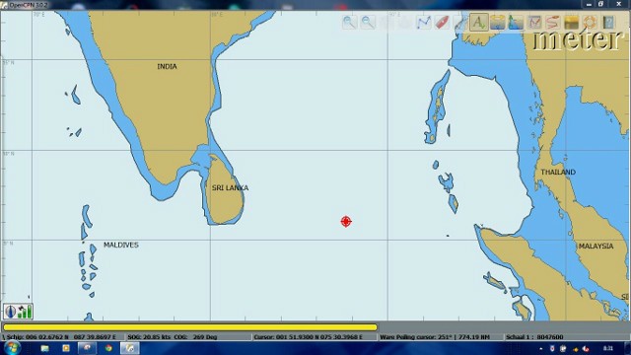The height and width of the screenshot is (355, 631).
Task: Click the 'Schip' position status field
Action: click(62, 337)
